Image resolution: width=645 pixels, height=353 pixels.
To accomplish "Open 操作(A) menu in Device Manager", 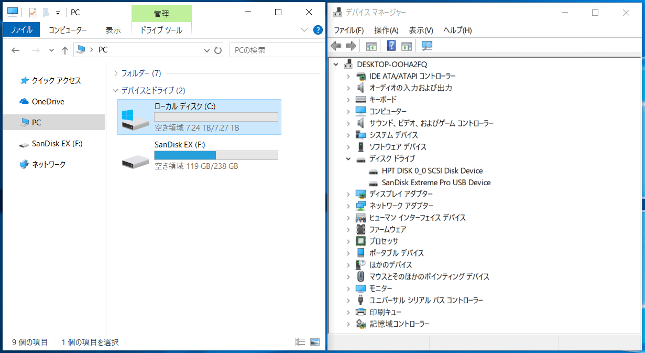I will (386, 30).
